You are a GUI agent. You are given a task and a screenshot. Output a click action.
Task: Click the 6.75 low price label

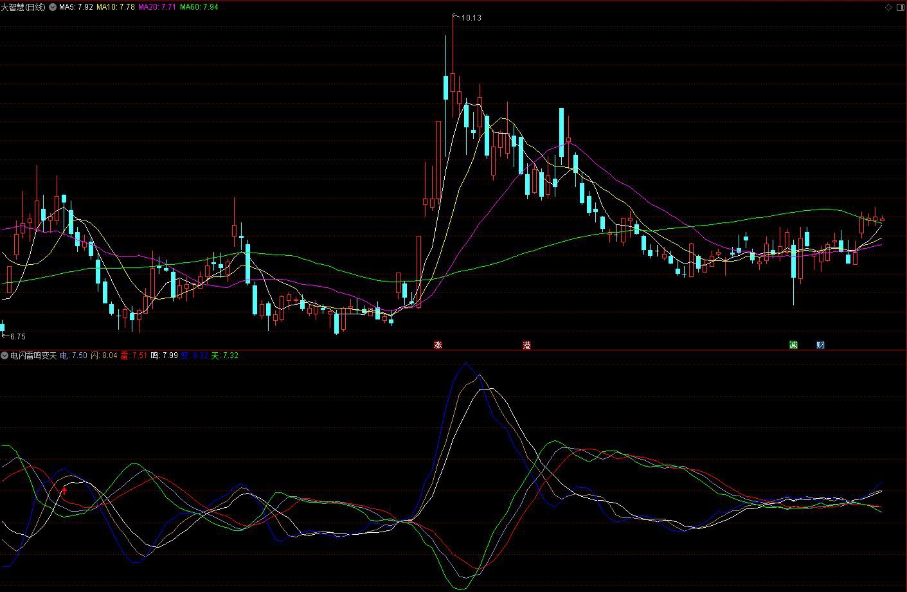point(18,337)
